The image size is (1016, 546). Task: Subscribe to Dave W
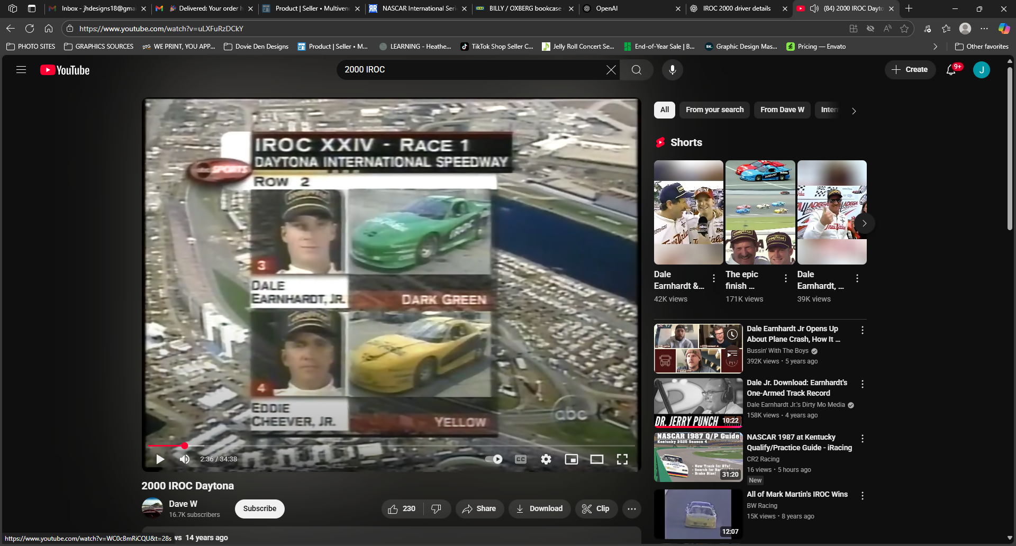(260, 509)
